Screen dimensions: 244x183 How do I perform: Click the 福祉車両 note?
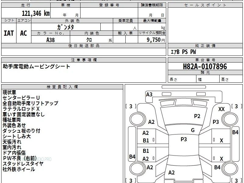pos(12,120)
